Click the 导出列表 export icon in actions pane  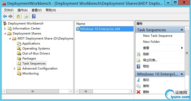[x=139, y=60]
